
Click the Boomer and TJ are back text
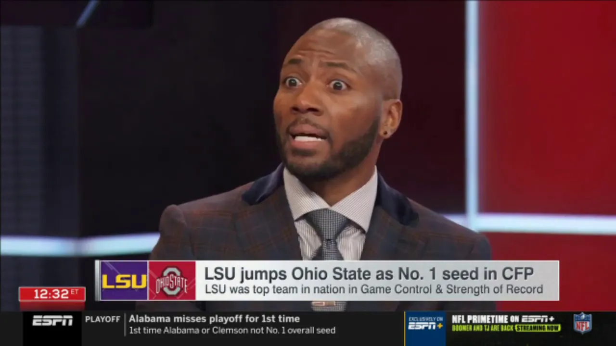click(x=483, y=328)
